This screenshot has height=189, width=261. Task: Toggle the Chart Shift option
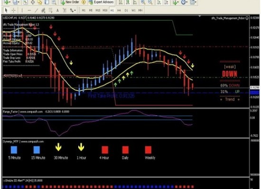click(166, 2)
